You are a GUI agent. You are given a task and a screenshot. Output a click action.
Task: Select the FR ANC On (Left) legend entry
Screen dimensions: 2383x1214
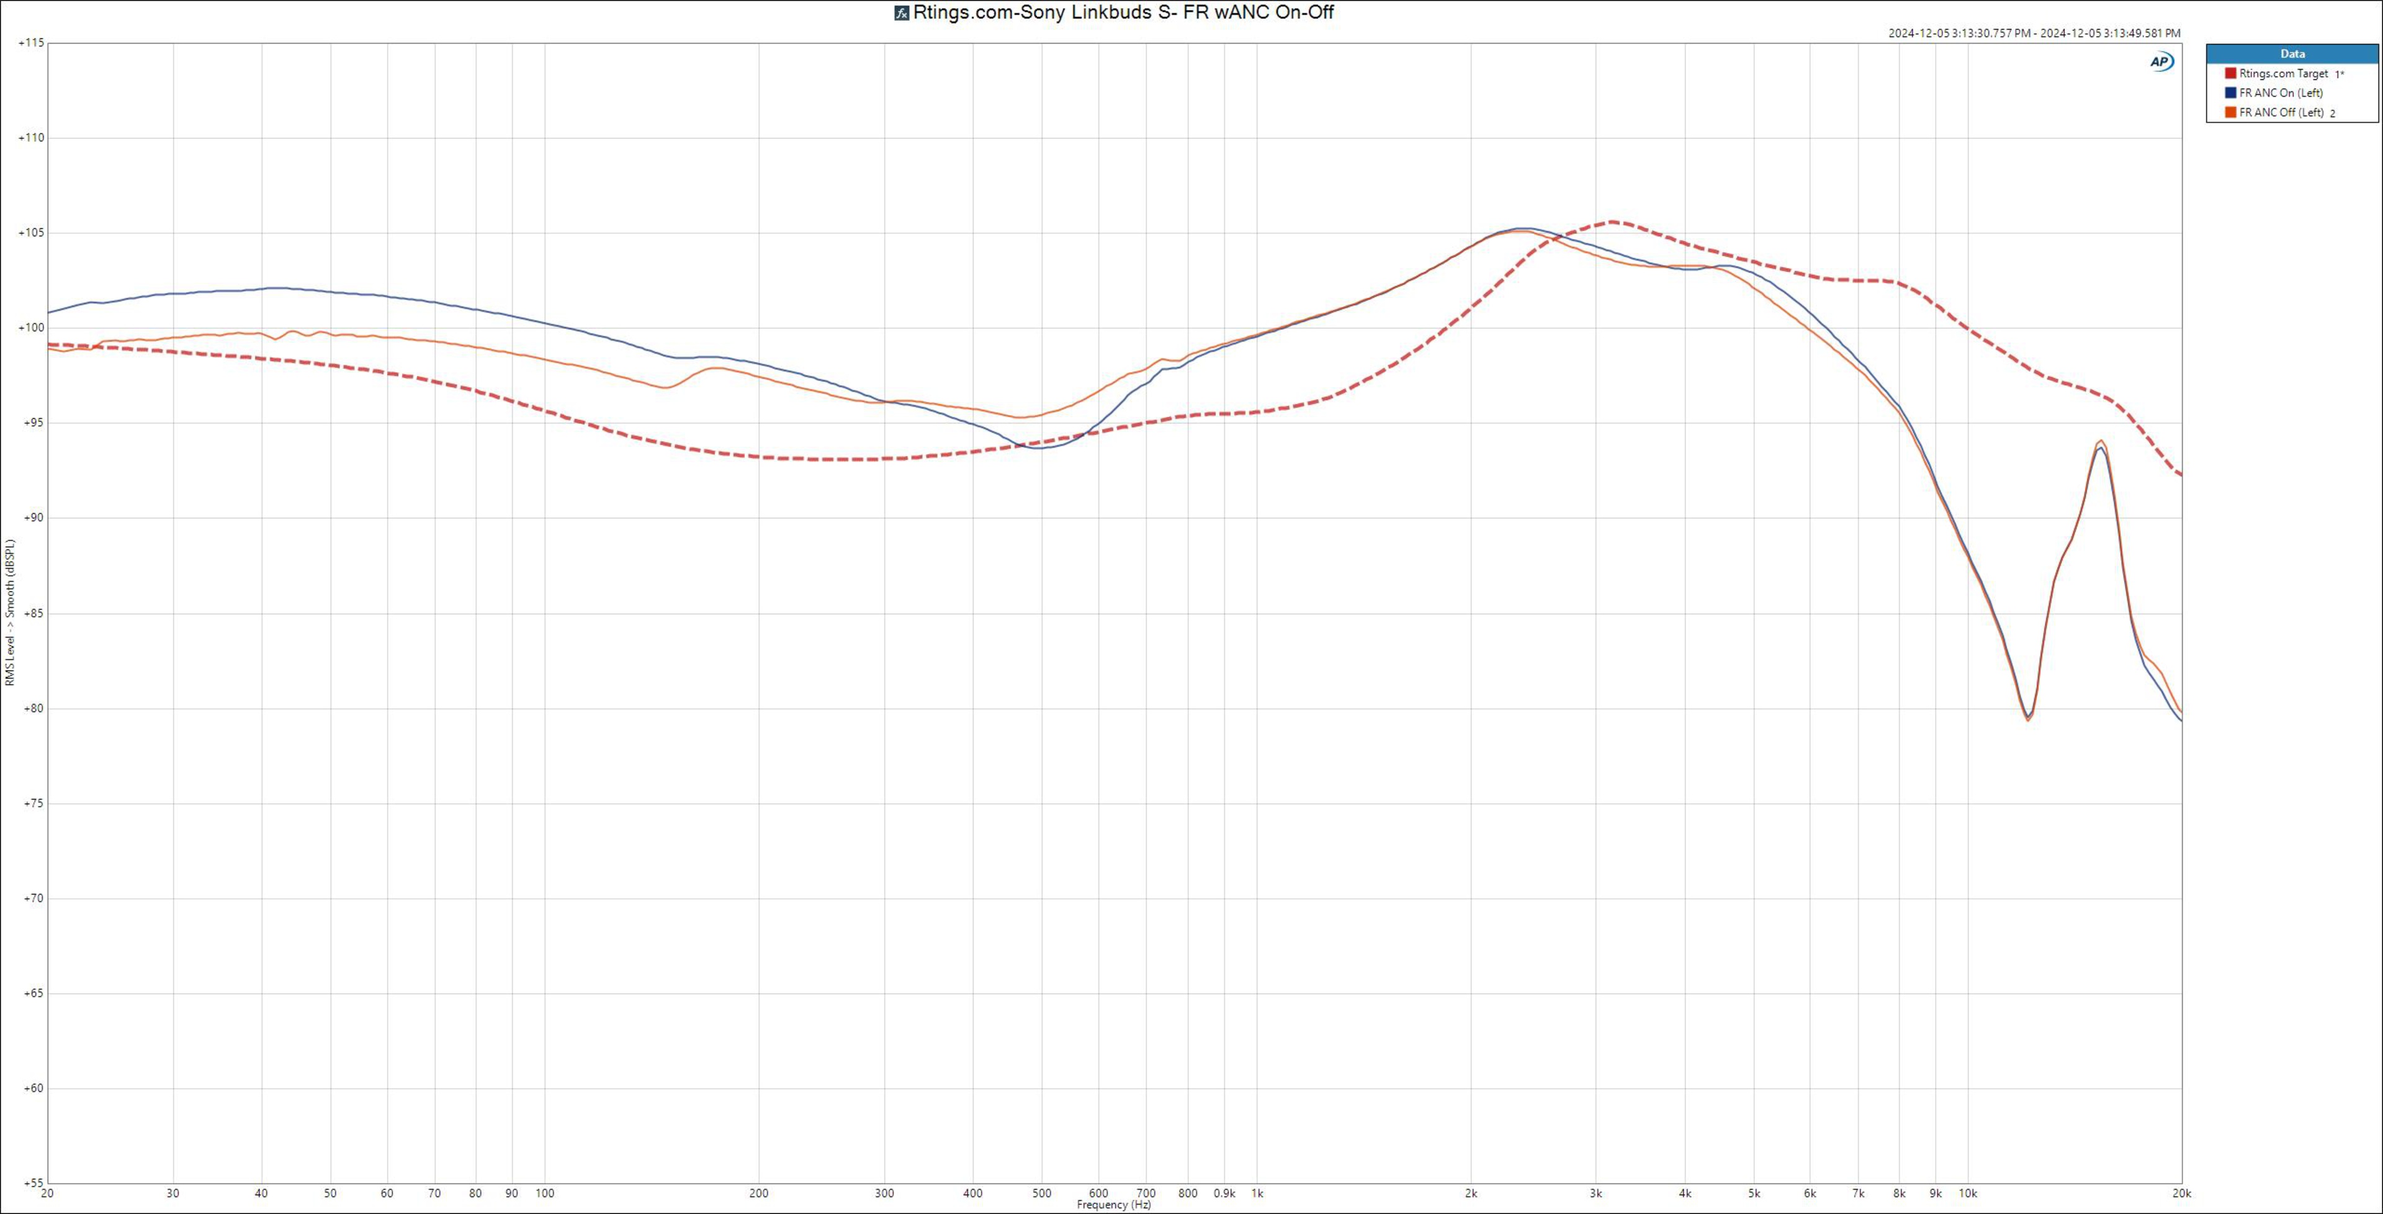point(2281,92)
